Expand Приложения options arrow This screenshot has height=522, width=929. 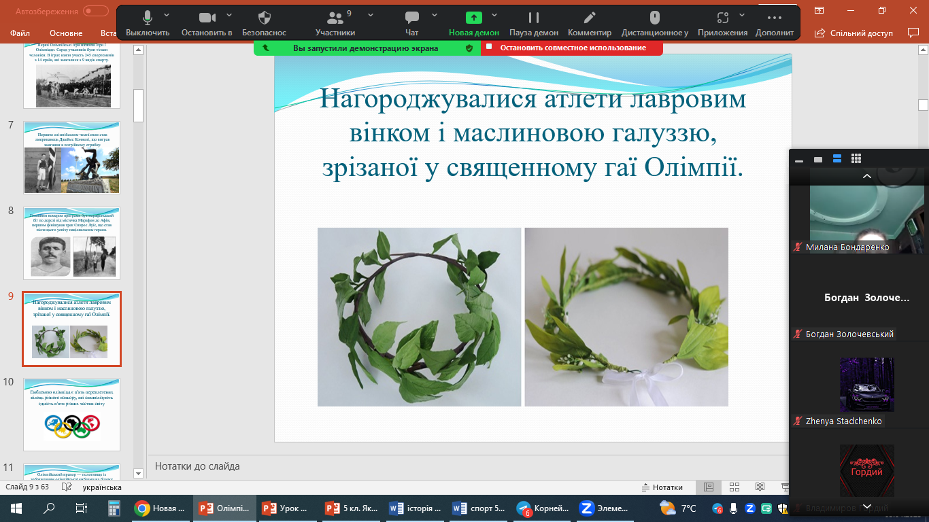(x=742, y=15)
